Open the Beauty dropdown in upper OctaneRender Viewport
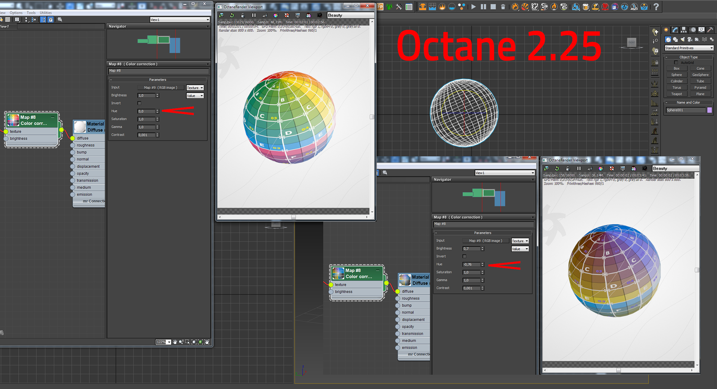The image size is (717, 389). click(x=350, y=15)
